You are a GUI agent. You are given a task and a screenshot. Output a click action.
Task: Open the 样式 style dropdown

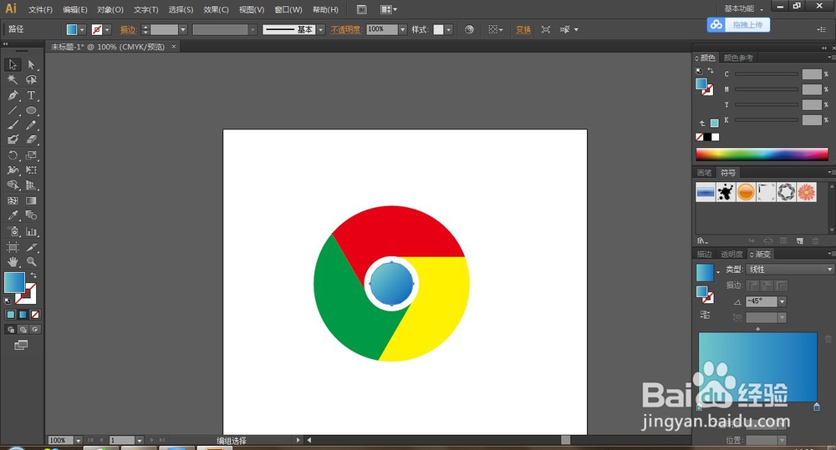[449, 30]
